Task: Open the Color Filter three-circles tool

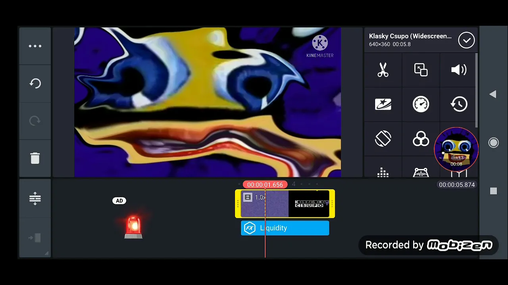Action: (421, 139)
